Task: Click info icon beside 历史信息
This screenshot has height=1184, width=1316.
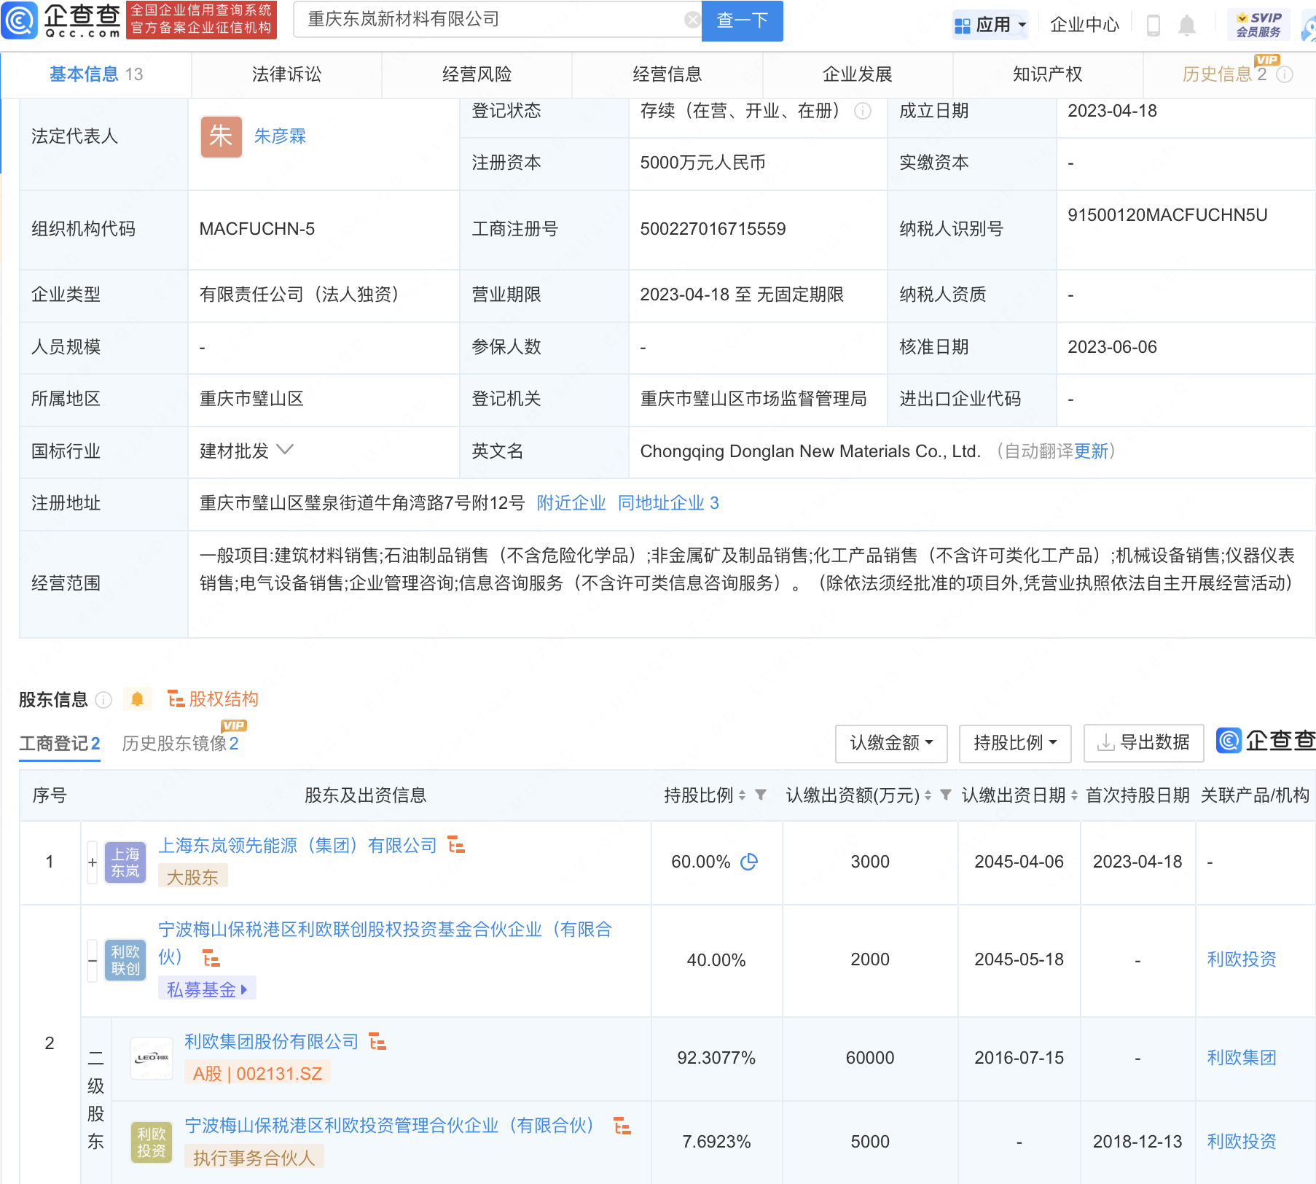Action: tap(1285, 74)
